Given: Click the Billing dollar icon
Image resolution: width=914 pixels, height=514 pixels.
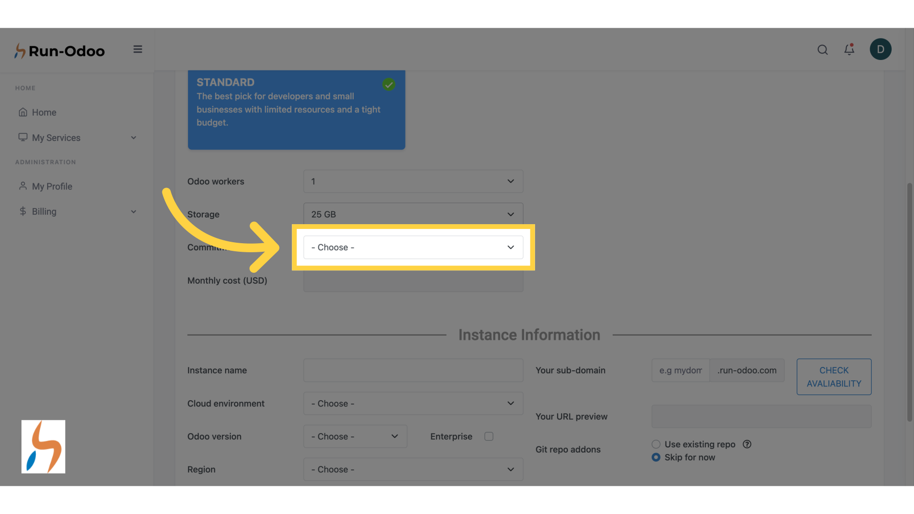Looking at the screenshot, I should point(23,211).
